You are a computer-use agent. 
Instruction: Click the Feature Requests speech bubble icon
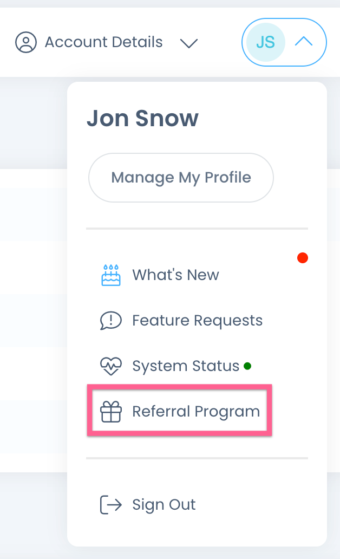111,321
